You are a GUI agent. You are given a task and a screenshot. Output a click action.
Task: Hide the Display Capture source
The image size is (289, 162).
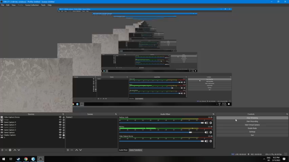[x=60, y=135]
